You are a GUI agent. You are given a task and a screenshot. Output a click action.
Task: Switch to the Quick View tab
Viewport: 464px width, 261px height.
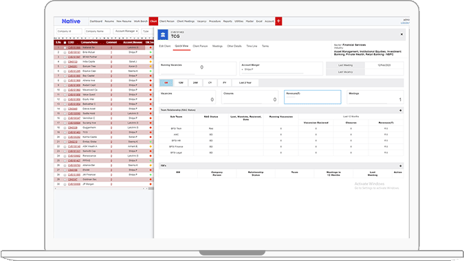click(181, 46)
